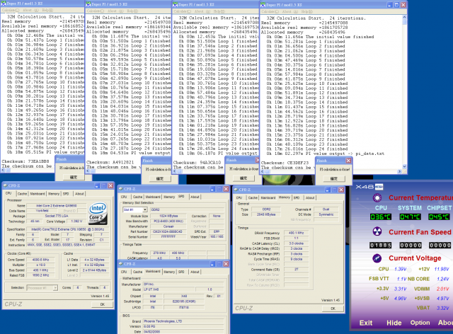Image resolution: width=453 pixels, height=334 pixels.
Task: Open the Help menu in the CE3DEF23 Super PI window
Action: (x=306, y=11)
